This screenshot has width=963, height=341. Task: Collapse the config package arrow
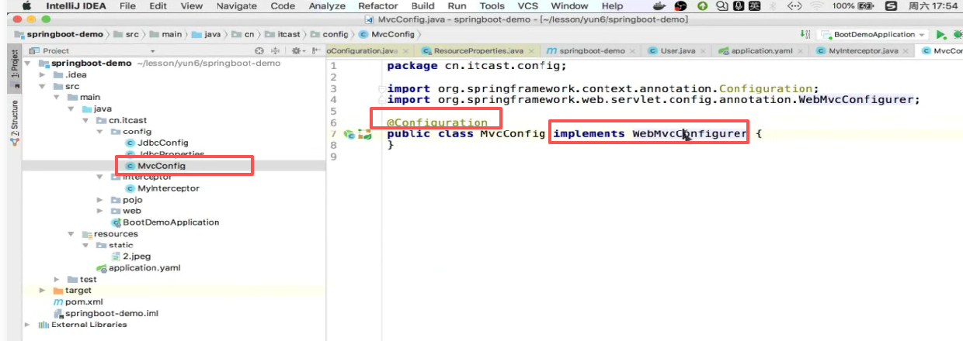pyautogui.click(x=99, y=132)
